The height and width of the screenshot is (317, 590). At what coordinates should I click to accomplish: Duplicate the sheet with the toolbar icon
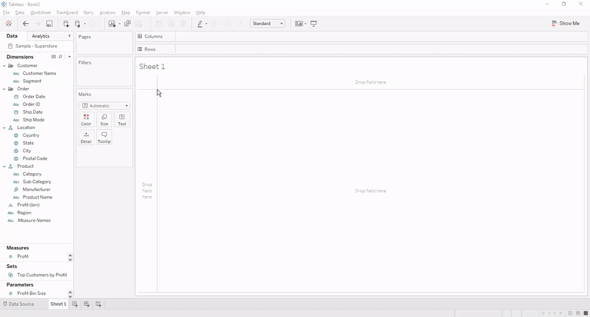pos(128,23)
